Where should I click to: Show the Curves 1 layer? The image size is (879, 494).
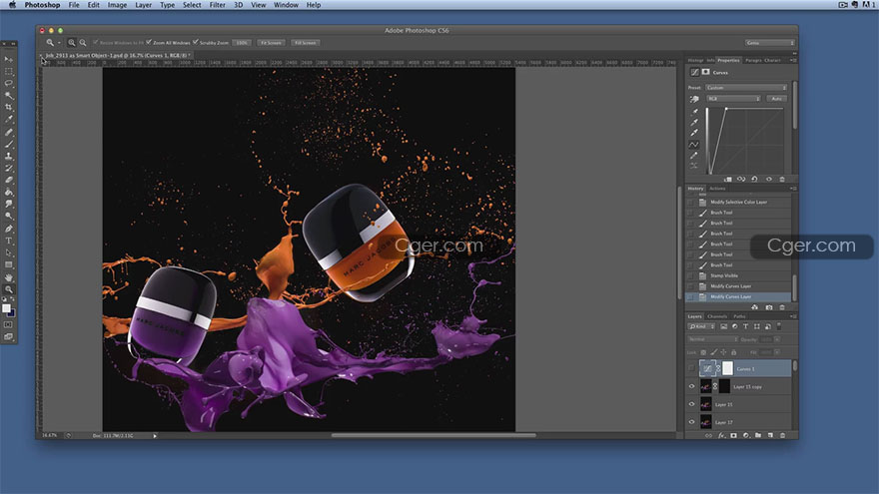click(x=691, y=368)
